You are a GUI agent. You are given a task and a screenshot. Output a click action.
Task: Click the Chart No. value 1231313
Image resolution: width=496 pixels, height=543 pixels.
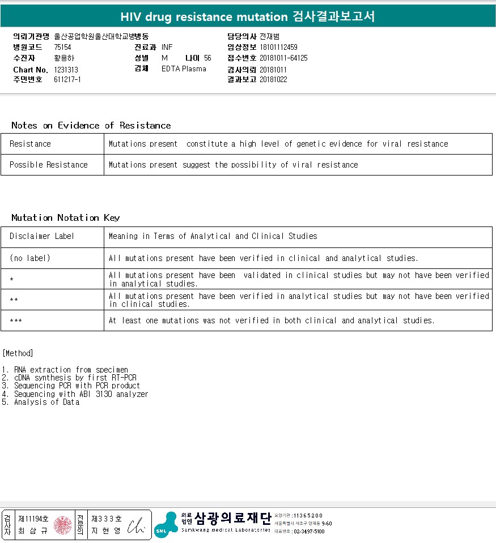tap(66, 70)
